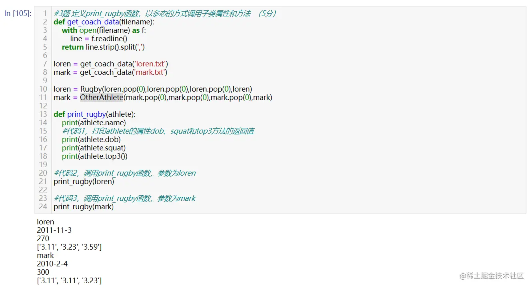Screen dimensions: 532x288
Task: Click the 'return line.strip().split' line
Action: 103,47
